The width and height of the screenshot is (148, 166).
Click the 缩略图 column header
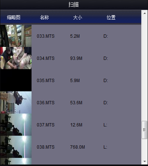pos(14,17)
